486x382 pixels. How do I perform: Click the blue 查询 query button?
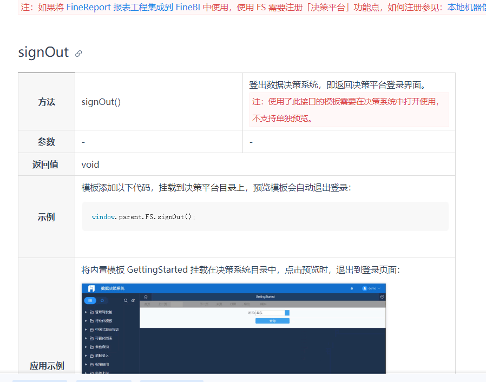272,321
